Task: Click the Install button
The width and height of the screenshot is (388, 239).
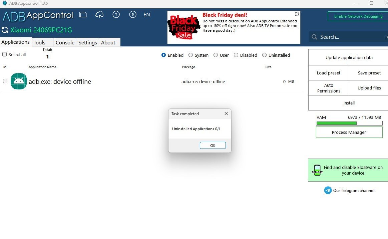Action: [349, 103]
